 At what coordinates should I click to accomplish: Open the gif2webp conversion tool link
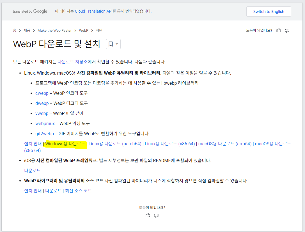(x=44, y=134)
